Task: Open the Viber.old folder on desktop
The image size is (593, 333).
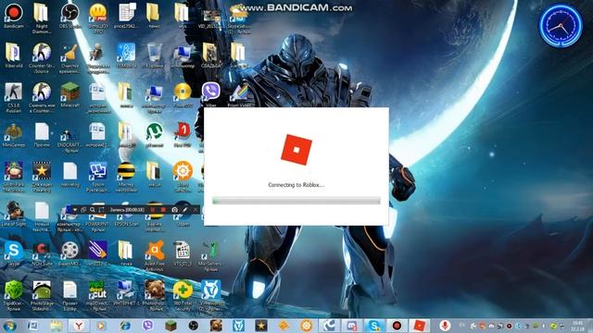Action: (14, 55)
